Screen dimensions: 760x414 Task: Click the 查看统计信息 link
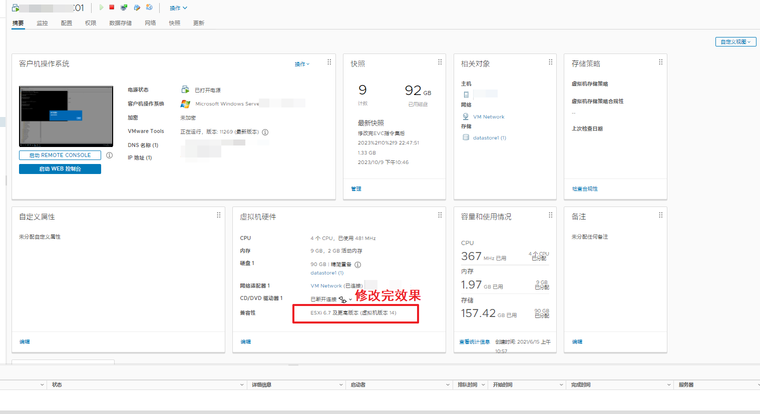[x=475, y=342]
